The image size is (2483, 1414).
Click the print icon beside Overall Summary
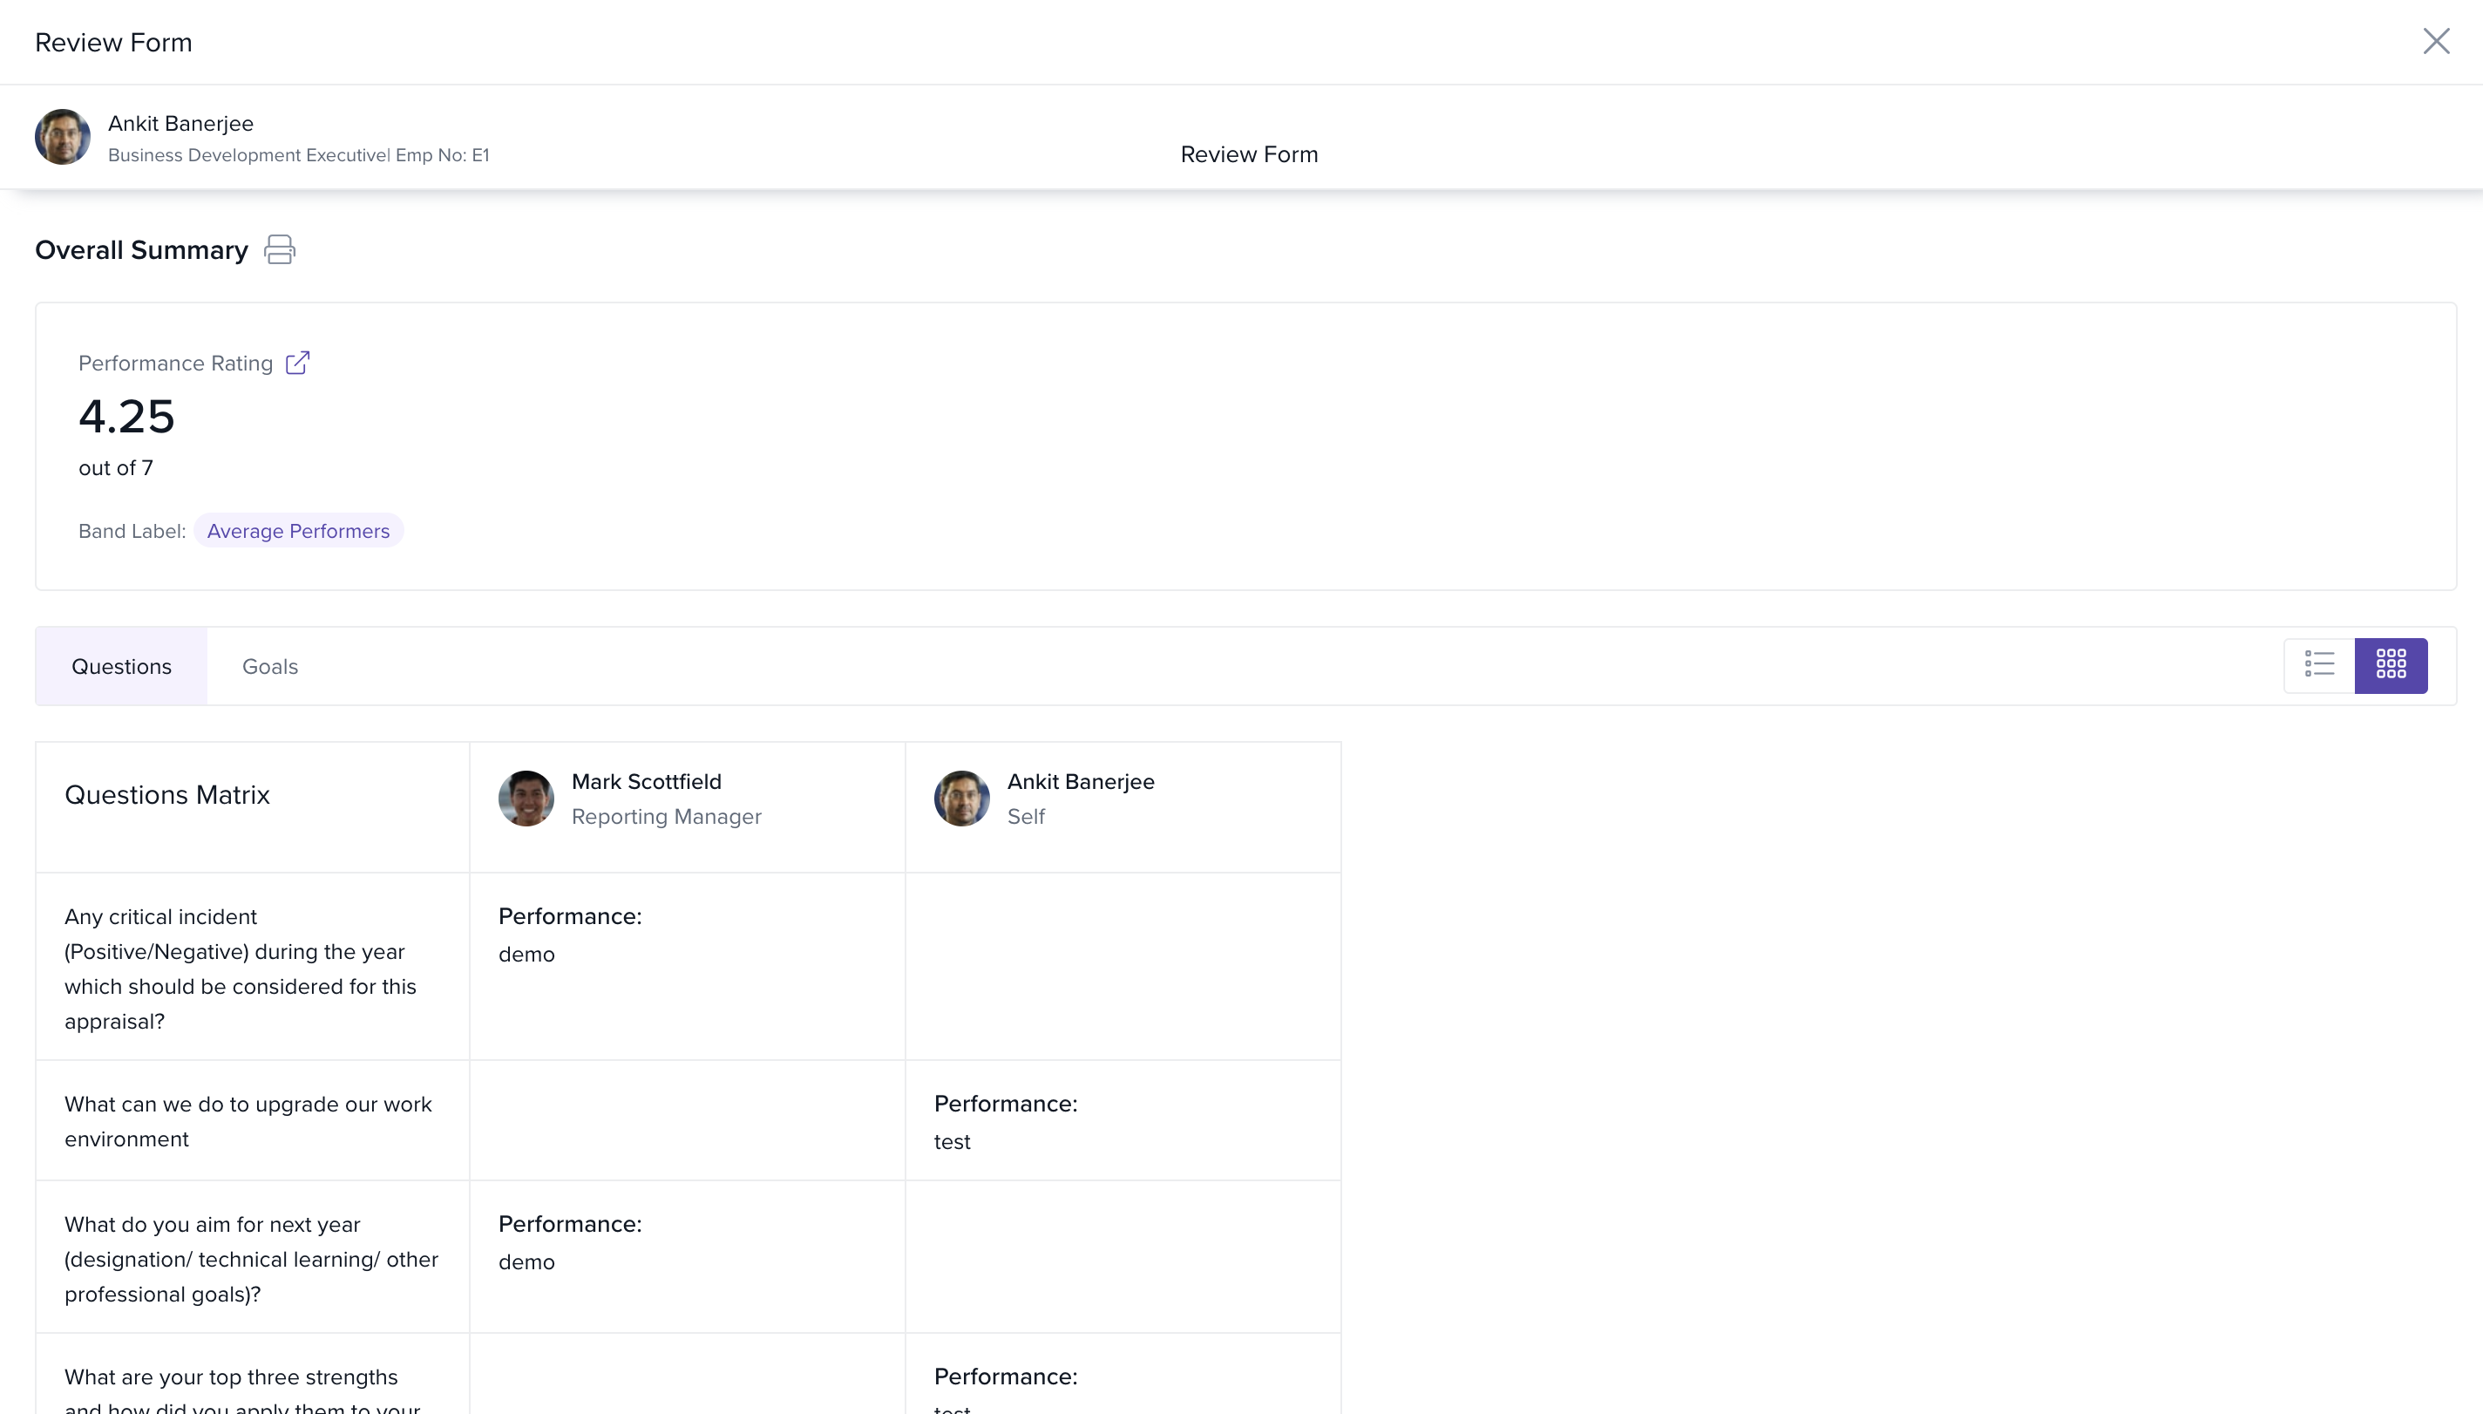pyautogui.click(x=280, y=249)
